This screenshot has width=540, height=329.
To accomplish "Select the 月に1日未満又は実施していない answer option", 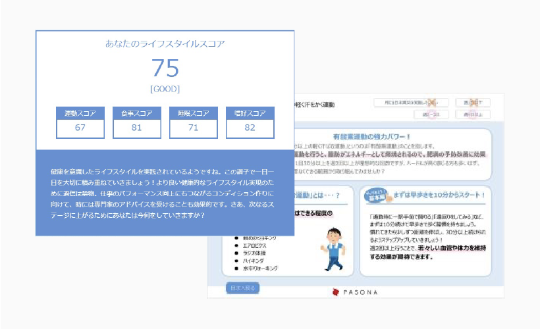I will [411, 103].
